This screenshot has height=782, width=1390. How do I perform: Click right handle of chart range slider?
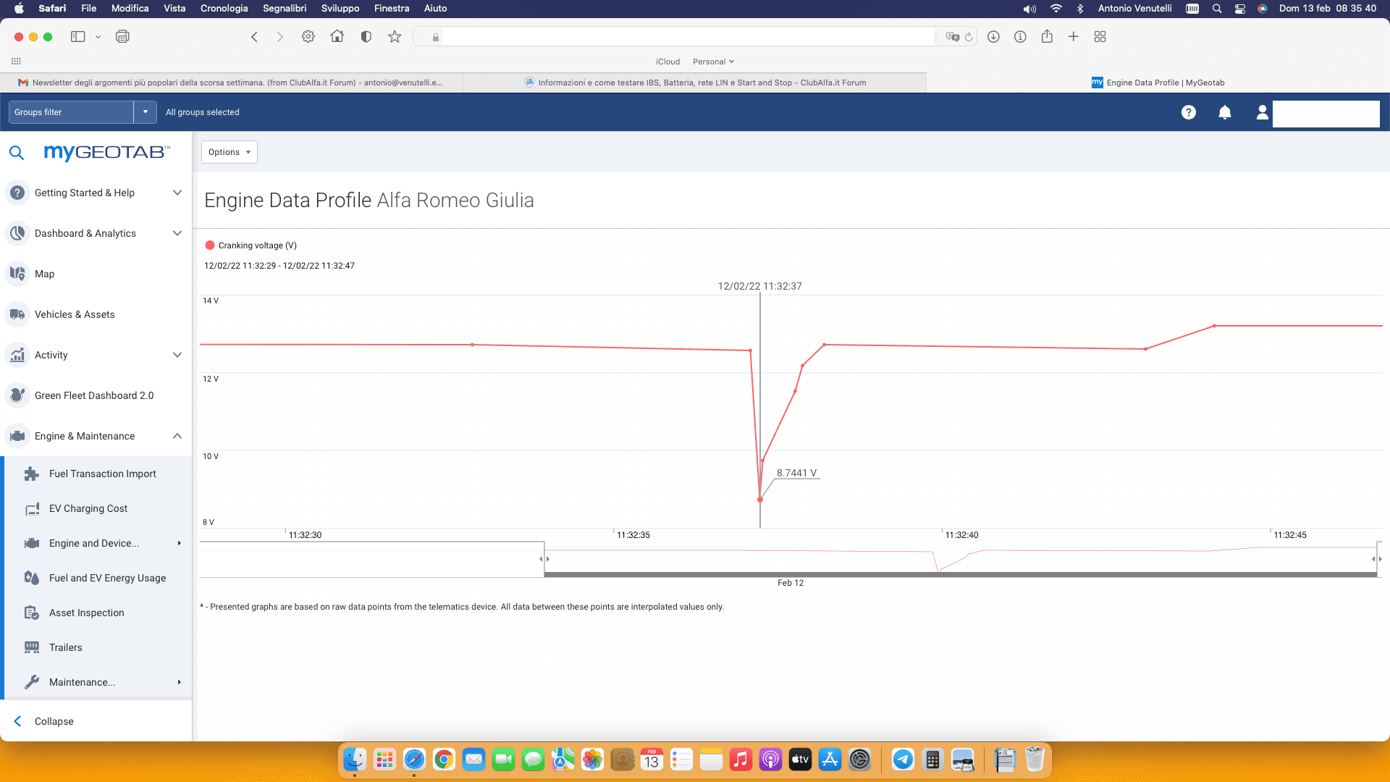[1377, 559]
